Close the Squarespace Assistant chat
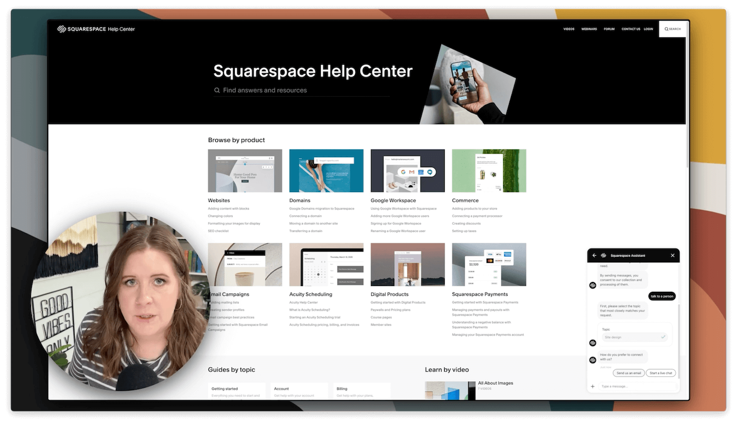The width and height of the screenshot is (737, 424). [x=673, y=255]
